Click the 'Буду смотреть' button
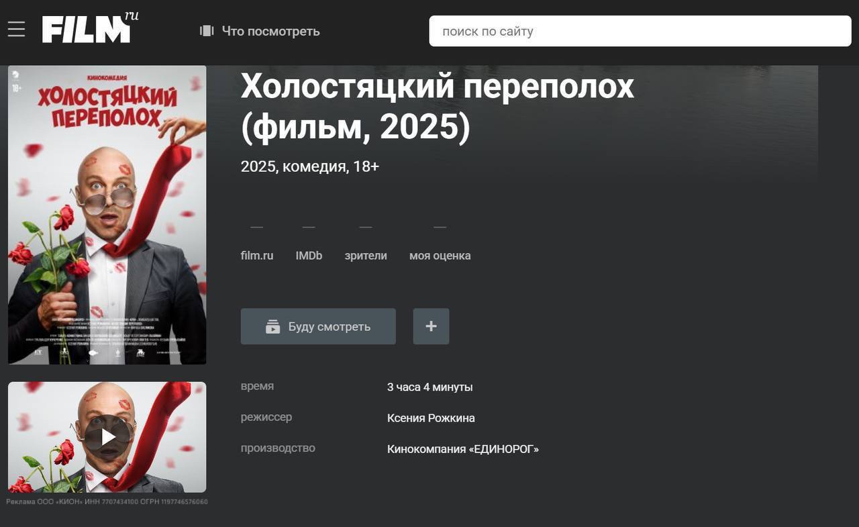859x527 pixels. (318, 326)
